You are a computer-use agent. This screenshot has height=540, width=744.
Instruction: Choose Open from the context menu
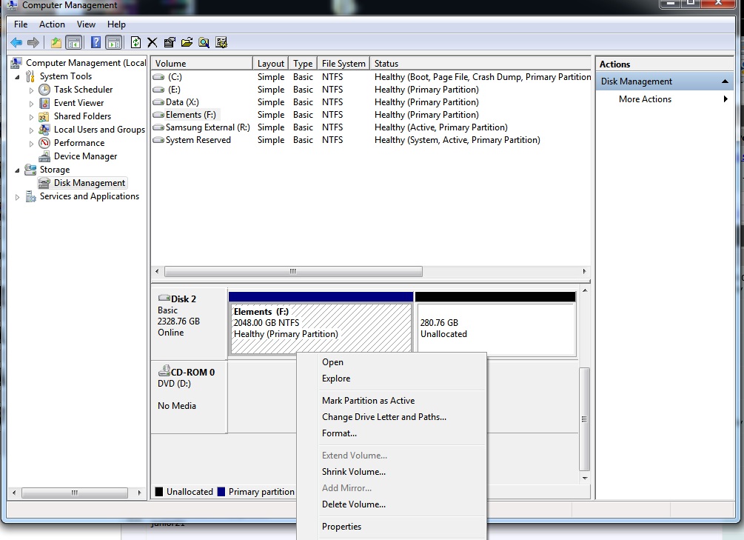click(392, 362)
